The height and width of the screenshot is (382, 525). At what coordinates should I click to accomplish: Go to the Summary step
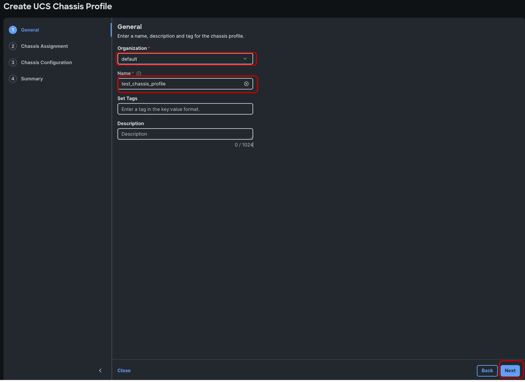(32, 79)
